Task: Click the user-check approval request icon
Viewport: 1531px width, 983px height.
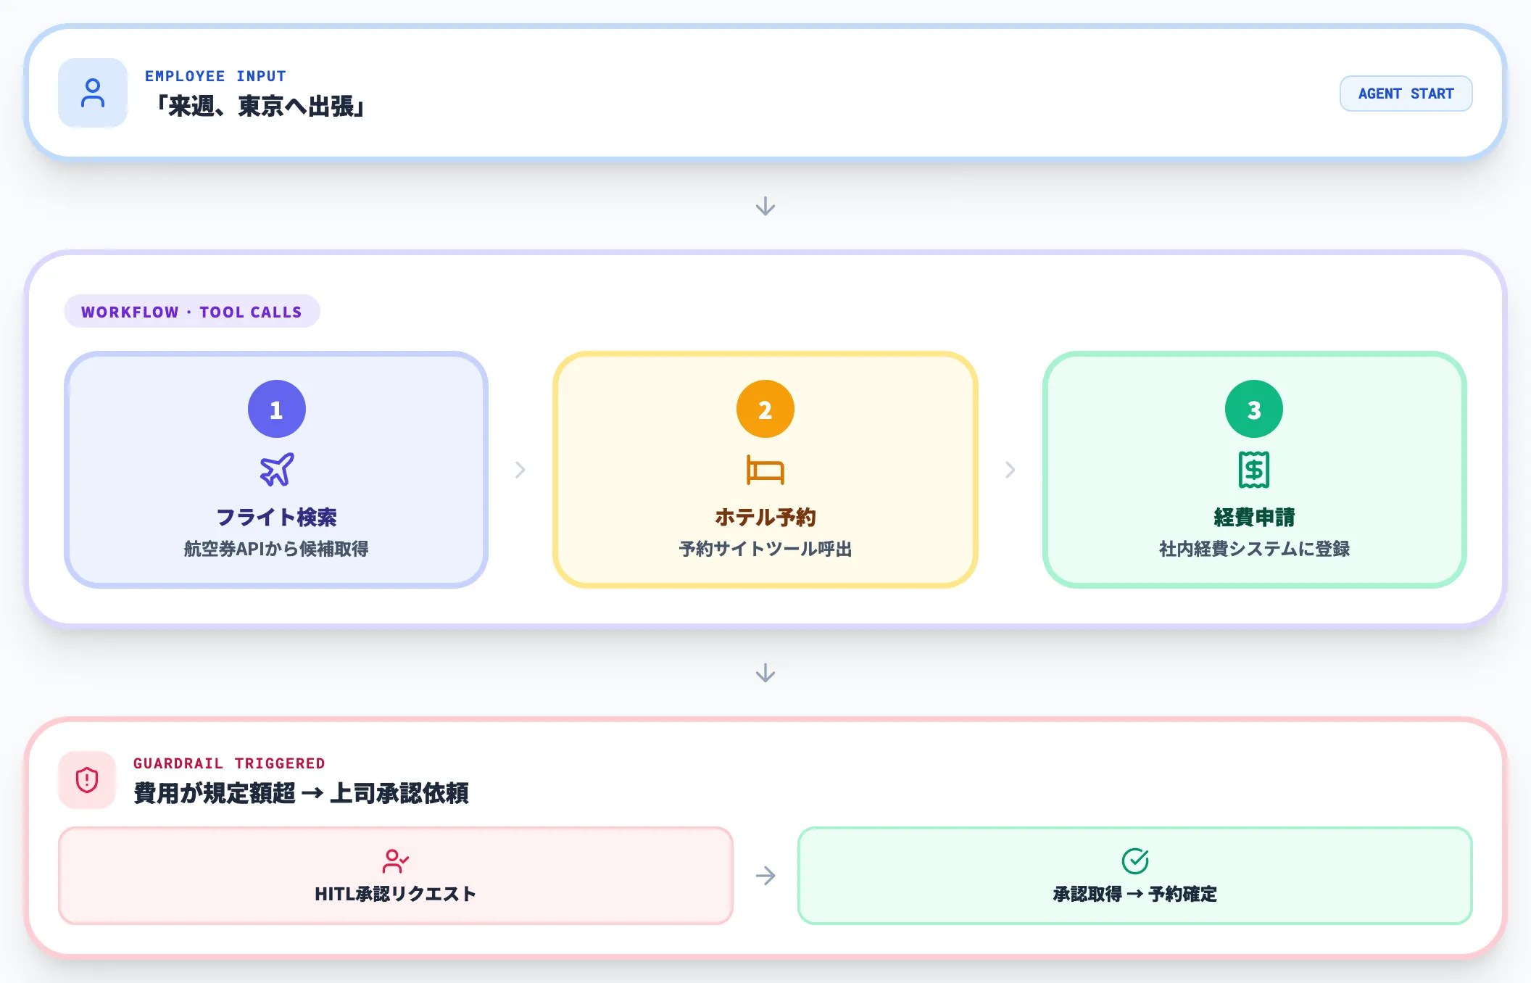Action: 395,861
